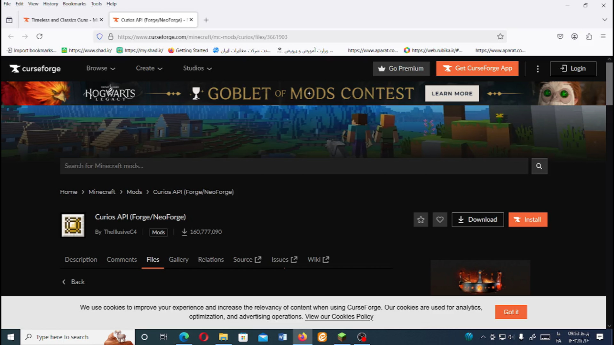Expand the list all tabs arrow
Image resolution: width=614 pixels, height=345 pixels.
(x=604, y=20)
